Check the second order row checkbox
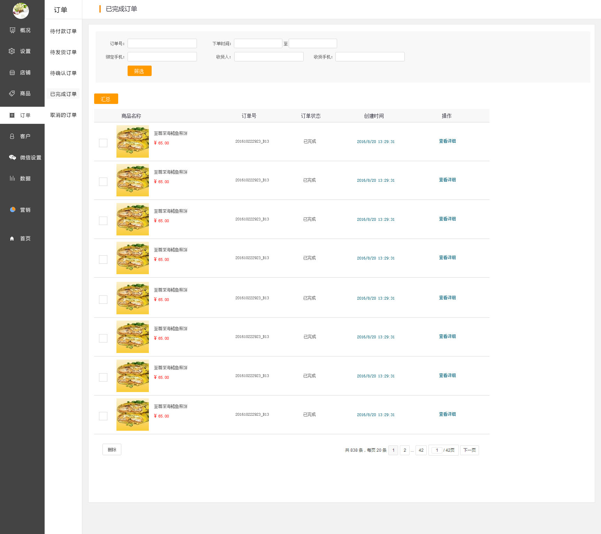This screenshot has height=534, width=601. click(103, 182)
